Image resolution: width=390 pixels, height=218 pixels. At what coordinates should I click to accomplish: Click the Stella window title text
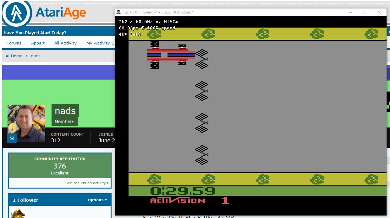tap(157, 12)
